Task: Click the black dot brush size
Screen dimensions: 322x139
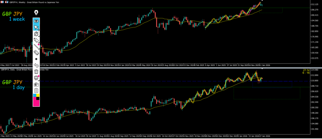Action: (x=36, y=59)
